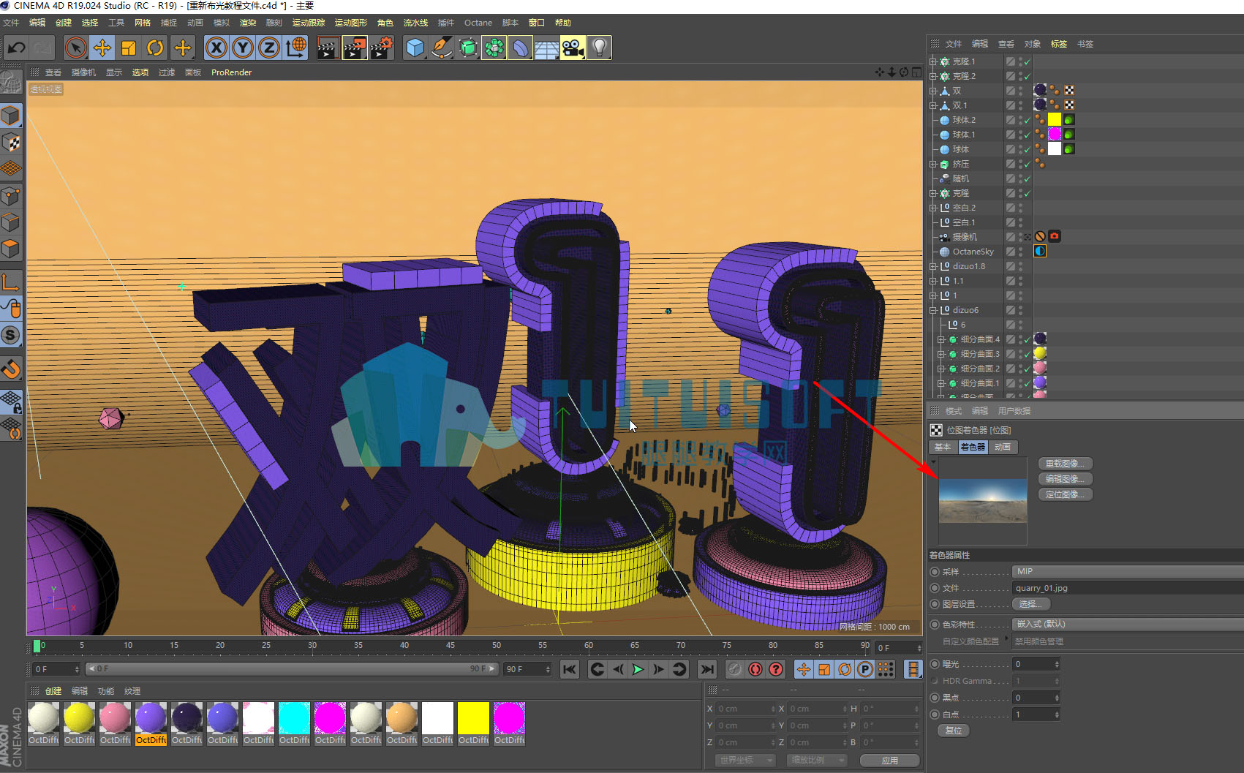Image resolution: width=1244 pixels, height=773 pixels.
Task: Toggle the 黑点 parameter radio circle
Action: 935,698
